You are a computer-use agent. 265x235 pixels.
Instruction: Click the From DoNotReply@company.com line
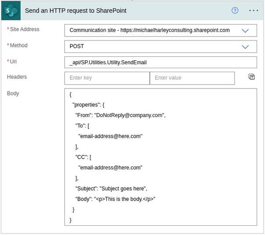[x=120, y=115]
